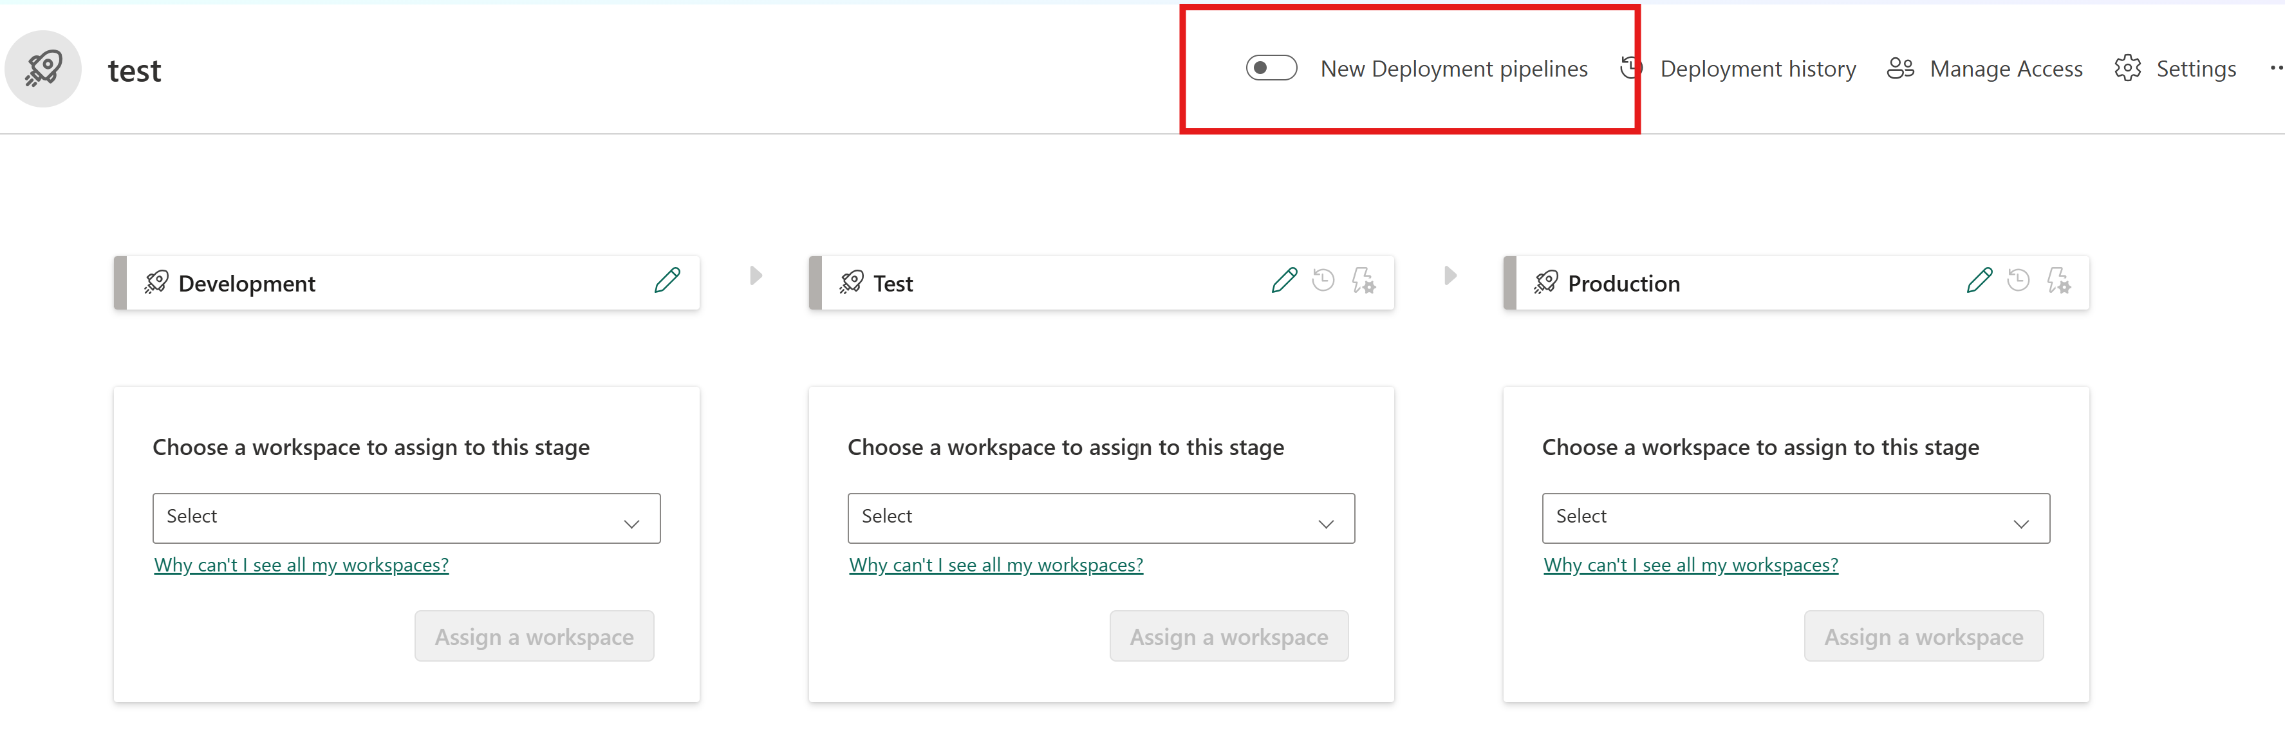Toggle the New Deployment pipelines switch
Image resolution: width=2285 pixels, height=753 pixels.
(x=1271, y=68)
